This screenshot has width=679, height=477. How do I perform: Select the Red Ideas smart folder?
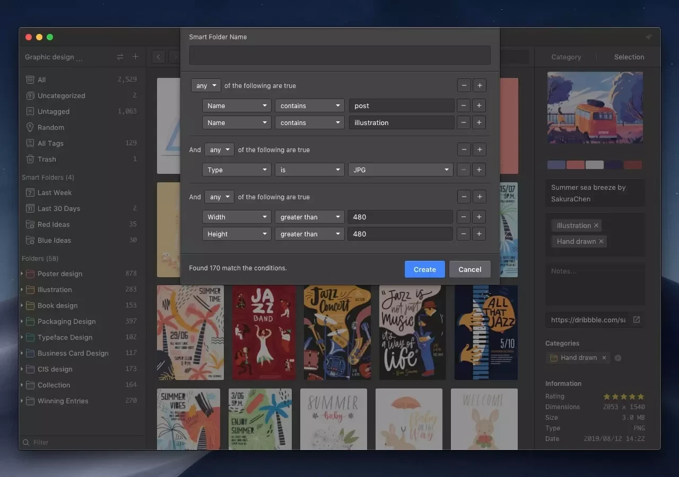pyautogui.click(x=54, y=224)
